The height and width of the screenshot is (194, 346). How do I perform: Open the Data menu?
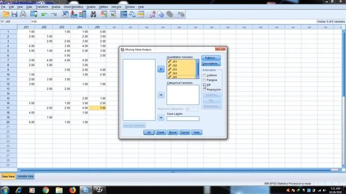[29, 7]
